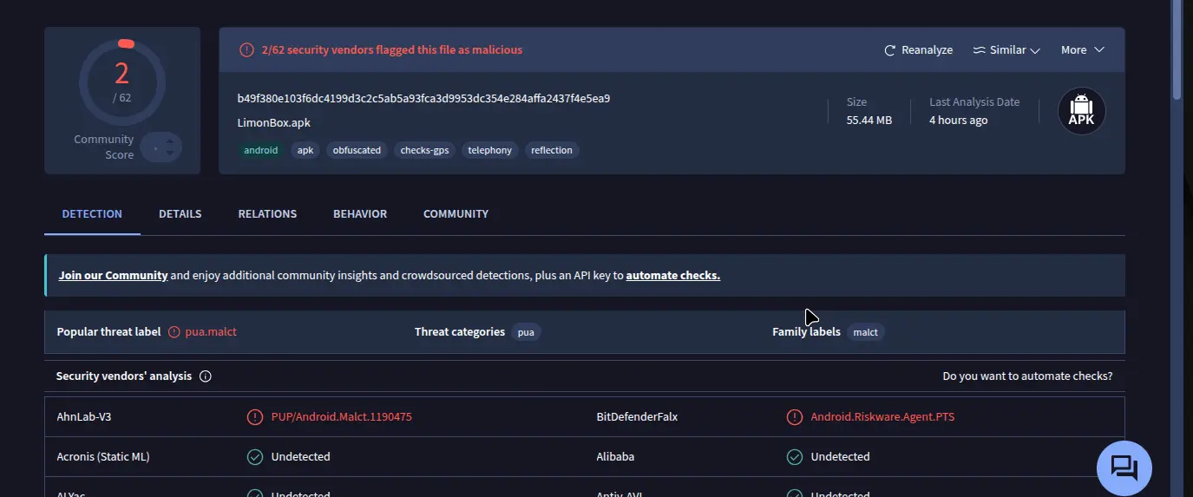Screen dimensions: 1193x497
Task: Downvote the community score with the down arrow
Action: pos(170,154)
